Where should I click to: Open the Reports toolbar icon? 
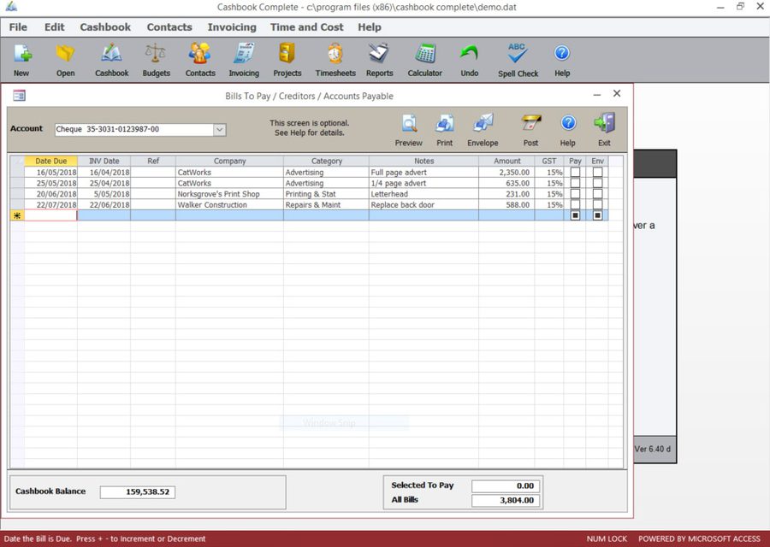[x=379, y=54]
